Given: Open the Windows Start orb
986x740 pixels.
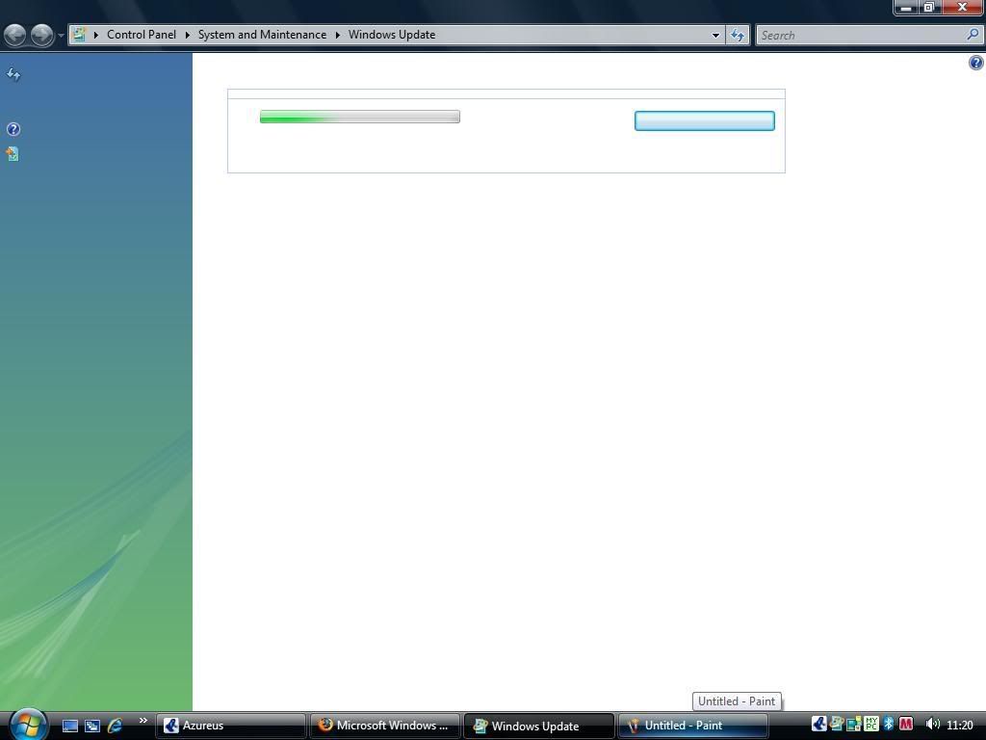Looking at the screenshot, I should click(x=28, y=725).
